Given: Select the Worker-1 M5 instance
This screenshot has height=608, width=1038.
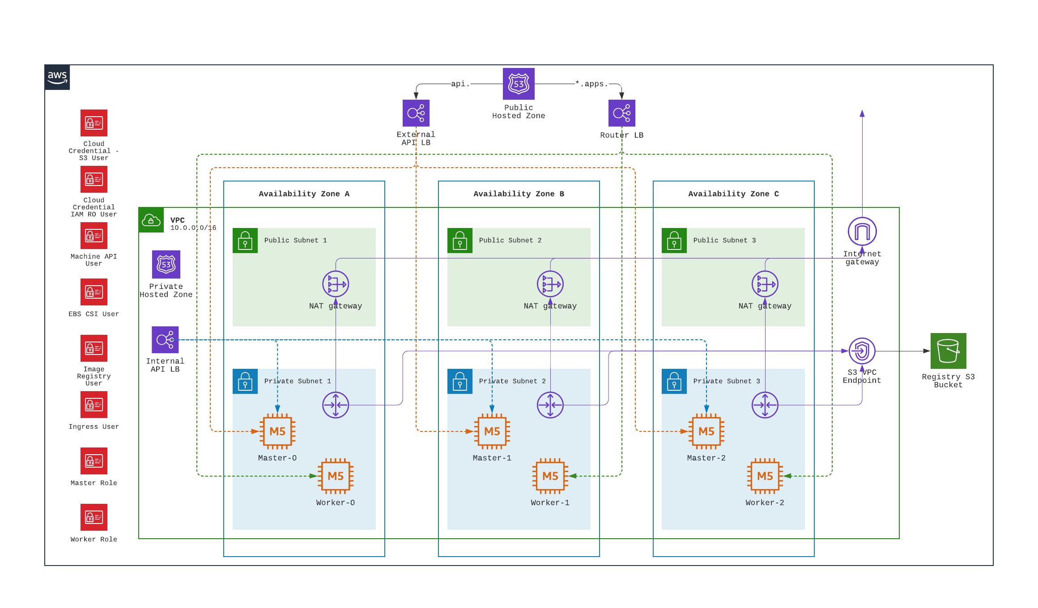Looking at the screenshot, I should point(550,476).
